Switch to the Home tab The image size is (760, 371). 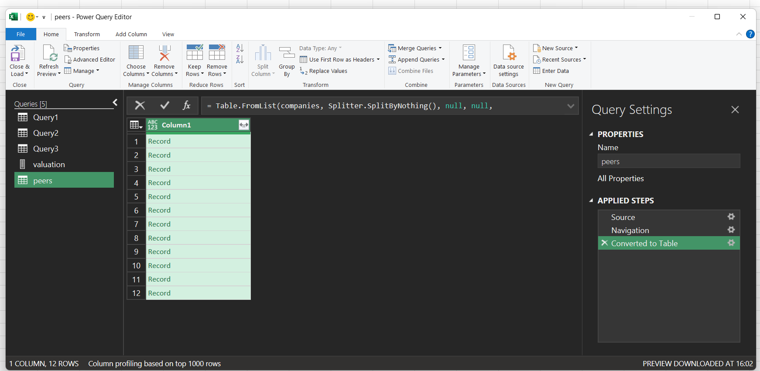(51, 34)
